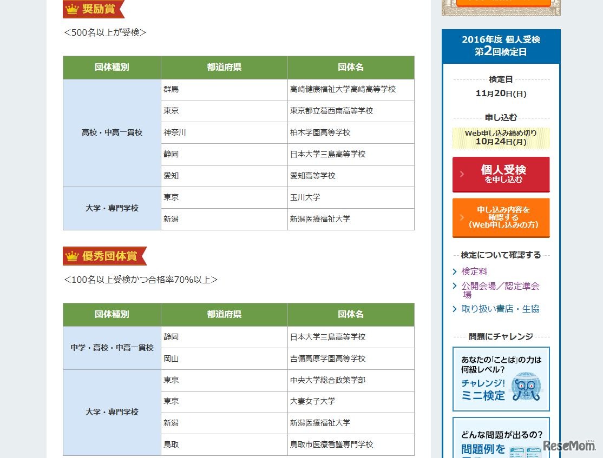Click the yellow Web申し込み締め切り banner
The image size is (603, 458).
coord(501,138)
